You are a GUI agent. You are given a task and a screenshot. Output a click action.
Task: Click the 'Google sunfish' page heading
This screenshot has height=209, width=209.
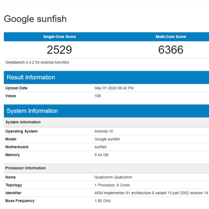coord(35,19)
